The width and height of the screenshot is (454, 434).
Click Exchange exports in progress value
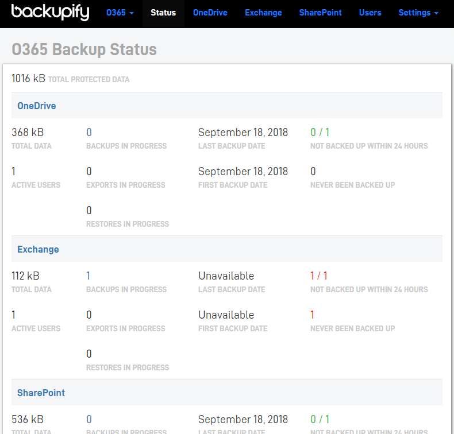click(89, 315)
